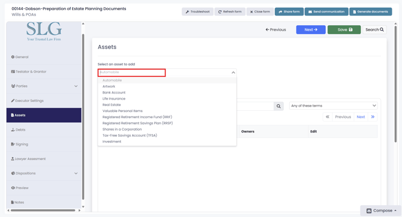Expand the Dispositions submenu chevron
The image size is (402, 217).
pyautogui.click(x=76, y=173)
